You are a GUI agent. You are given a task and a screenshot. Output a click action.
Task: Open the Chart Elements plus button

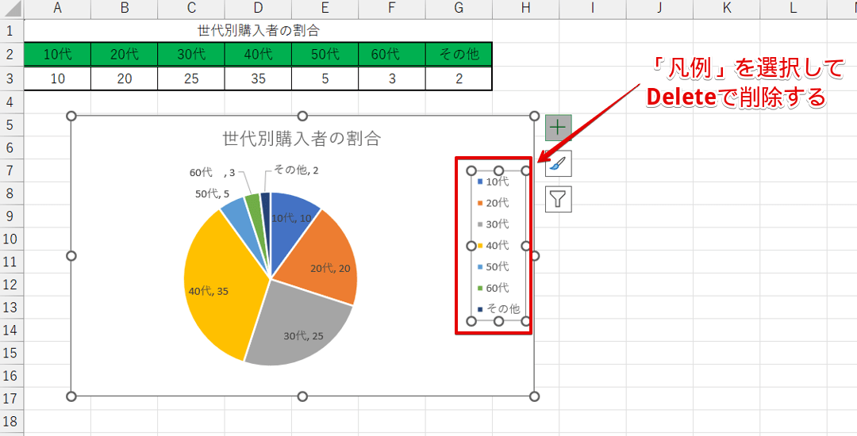558,127
